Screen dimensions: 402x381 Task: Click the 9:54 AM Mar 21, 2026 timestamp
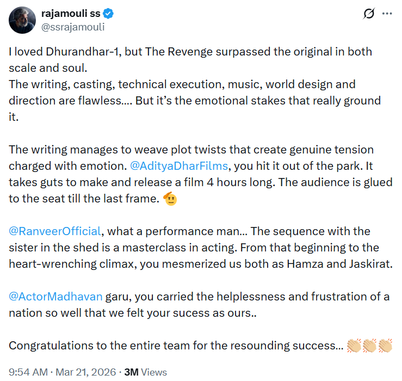[x=62, y=372]
